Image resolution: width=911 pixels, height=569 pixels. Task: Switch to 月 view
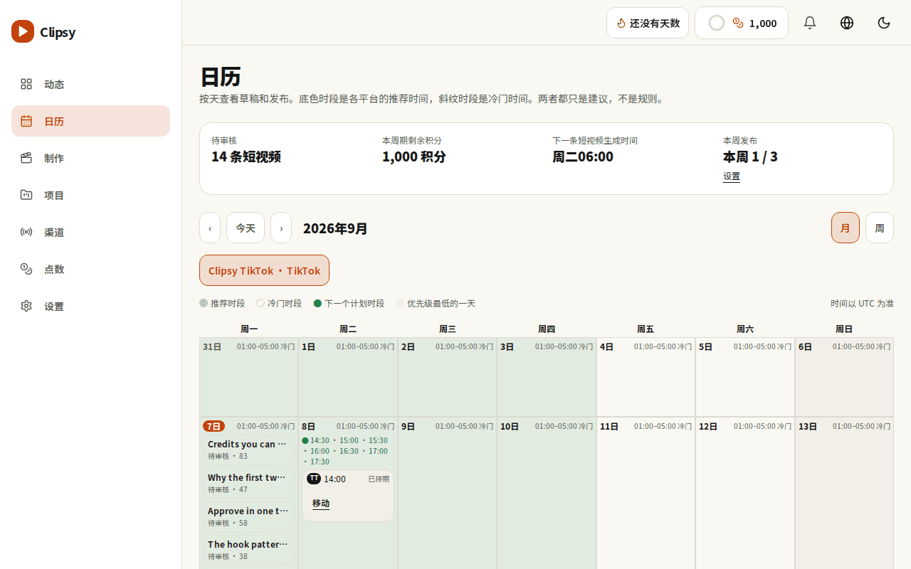tap(846, 228)
